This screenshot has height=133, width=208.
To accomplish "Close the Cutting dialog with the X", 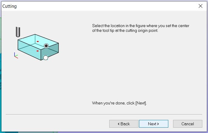I will [x=201, y=6].
